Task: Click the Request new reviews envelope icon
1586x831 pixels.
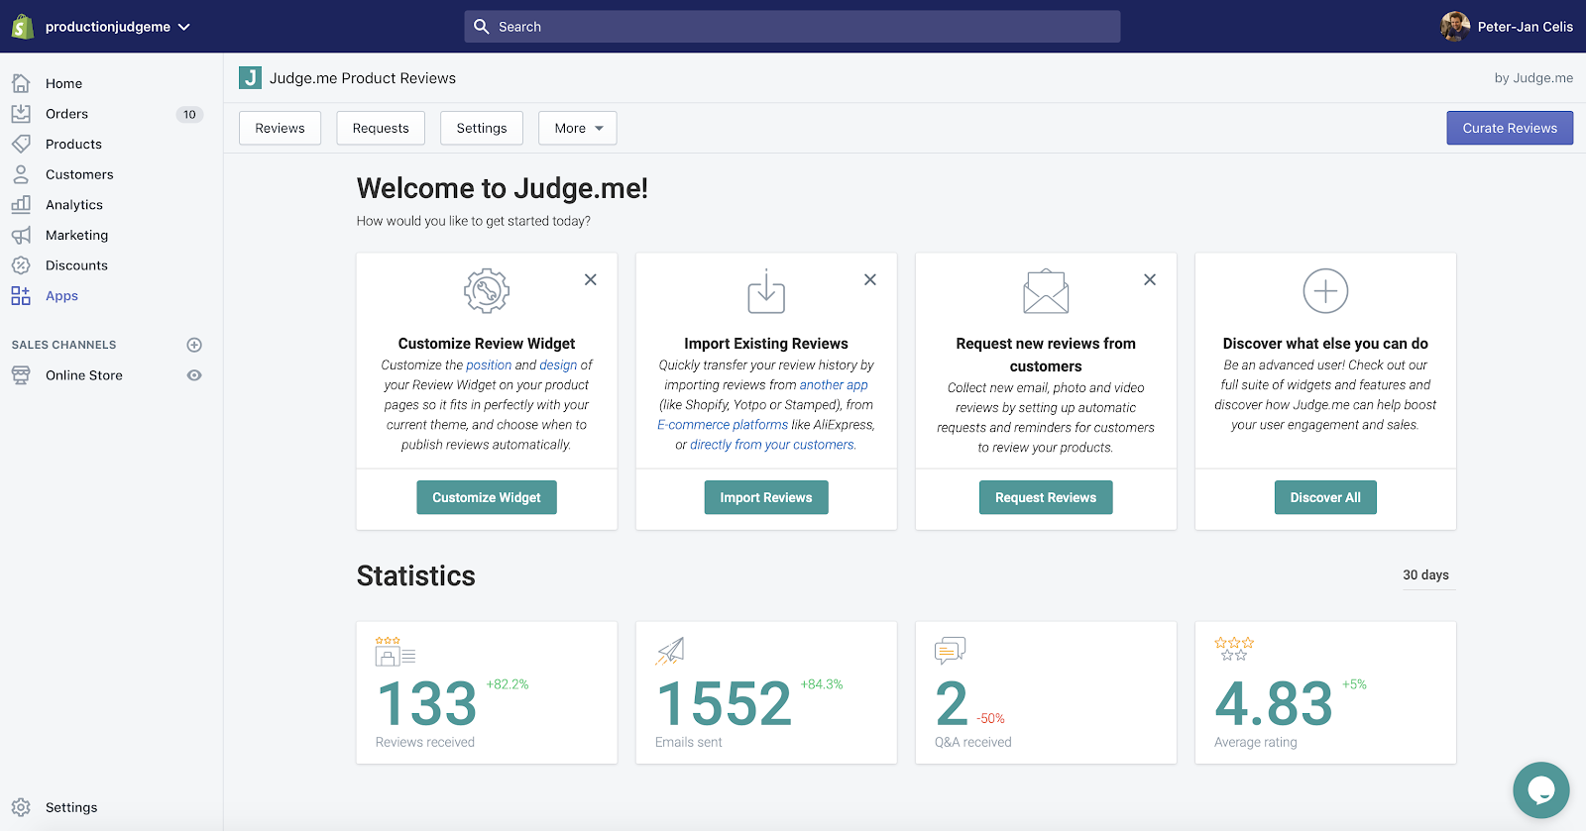Action: tap(1046, 291)
